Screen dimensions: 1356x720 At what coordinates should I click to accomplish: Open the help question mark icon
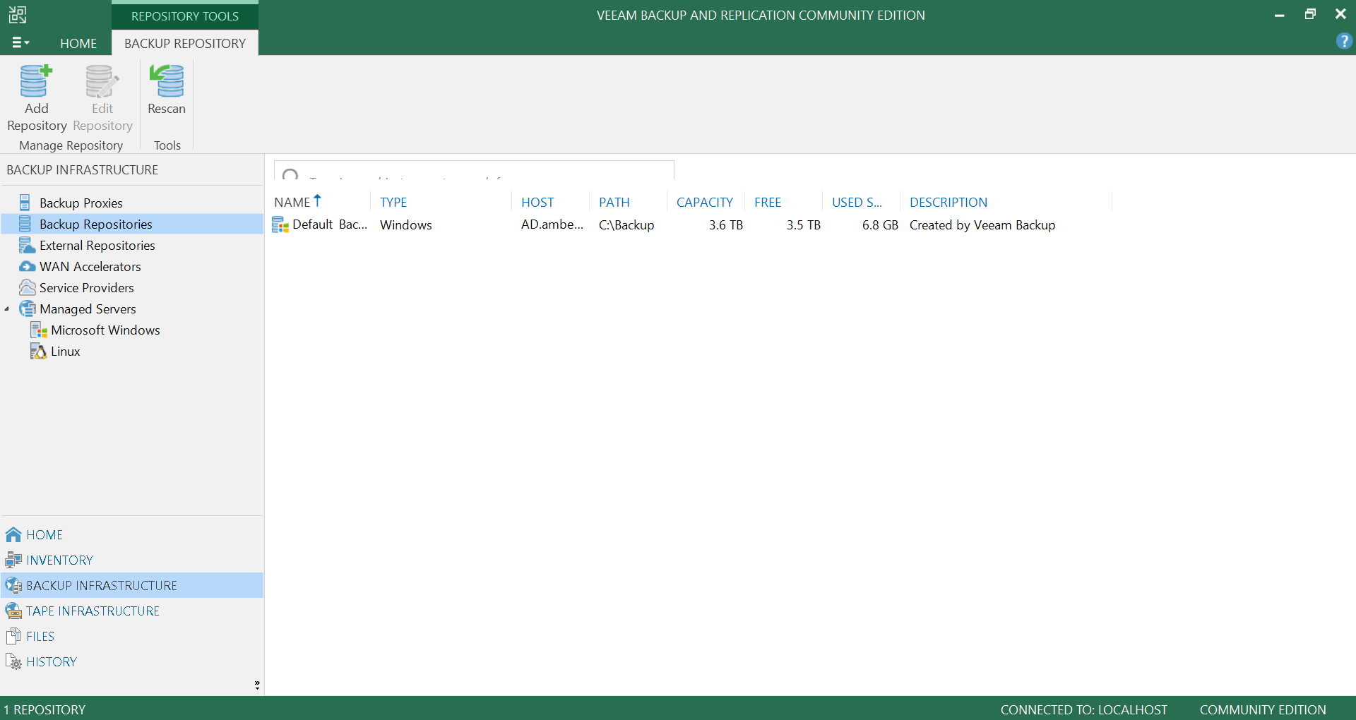point(1344,42)
